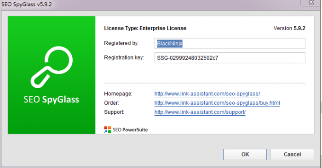Click the Registered by input field
322x168 pixels.
[230, 44]
